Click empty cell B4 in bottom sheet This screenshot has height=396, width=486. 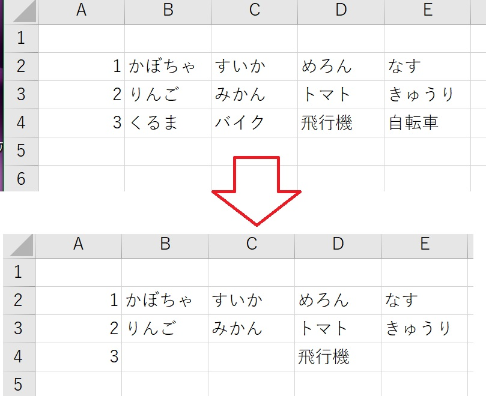coord(165,357)
